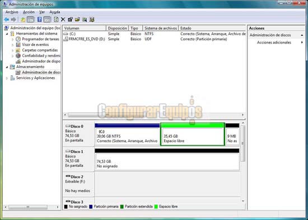Click the Forward arrow toolbar icon
This screenshot has height=220, width=308.
click(13, 20)
